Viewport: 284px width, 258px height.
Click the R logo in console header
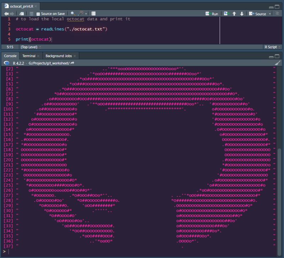(6, 63)
